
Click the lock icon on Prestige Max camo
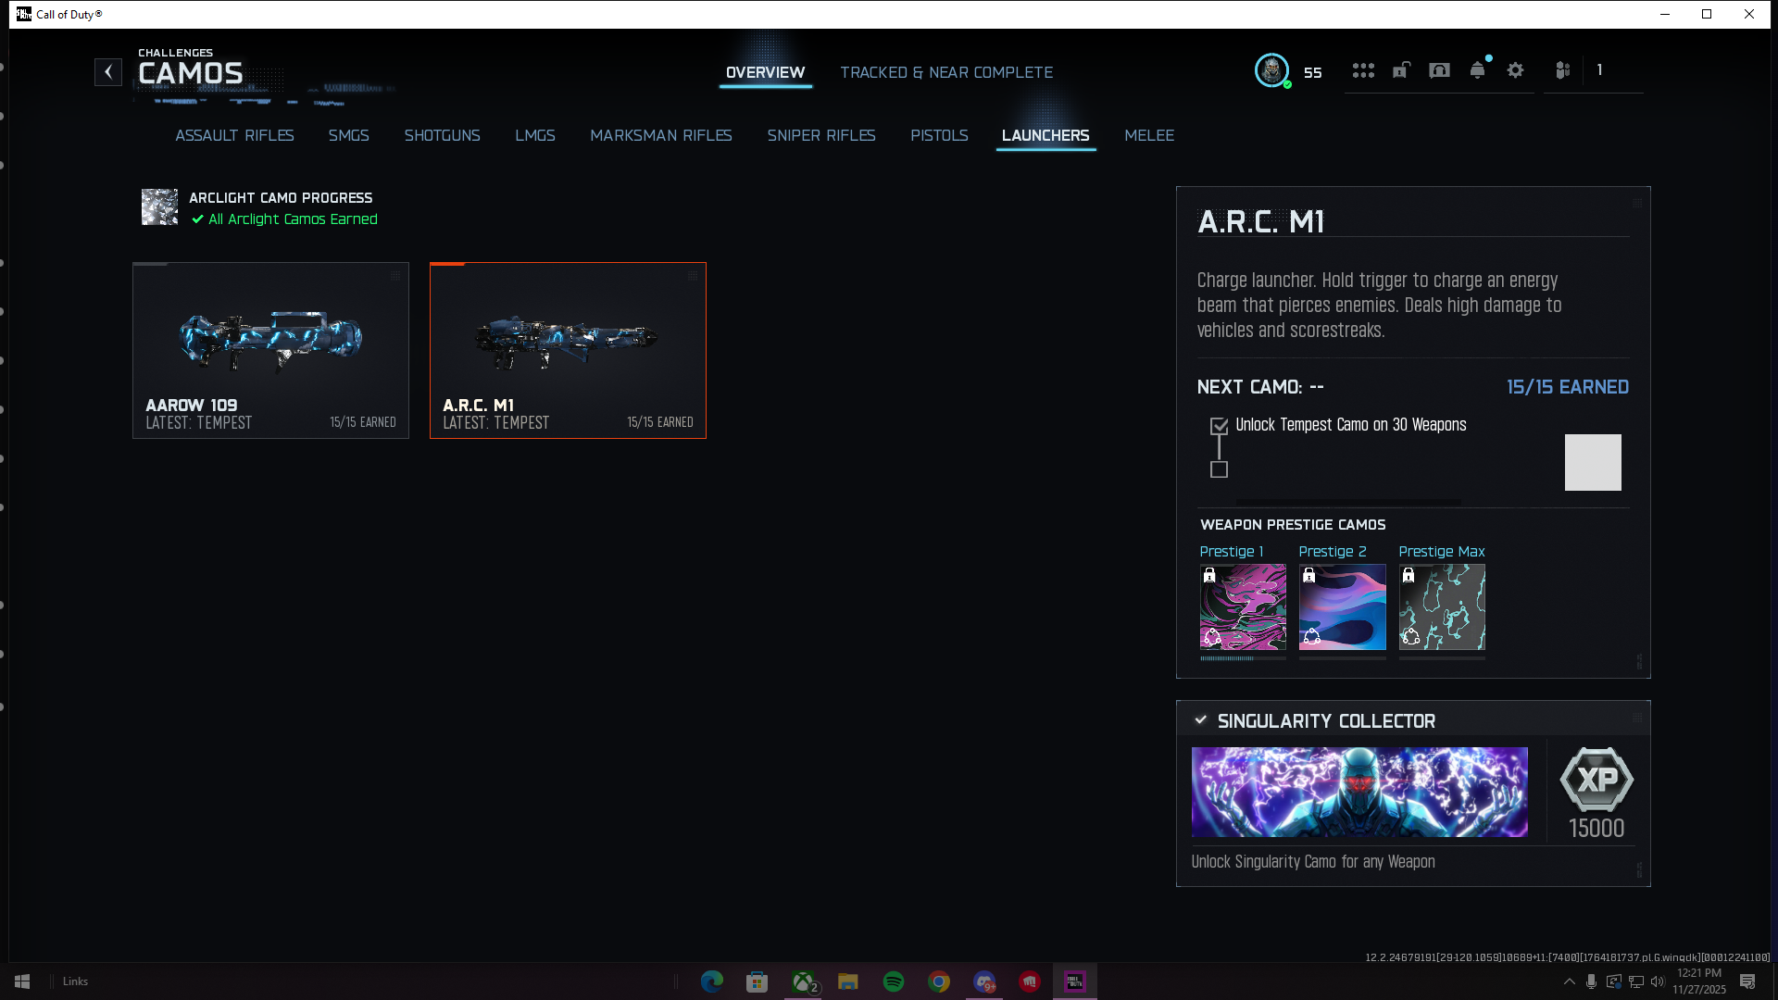(x=1409, y=575)
